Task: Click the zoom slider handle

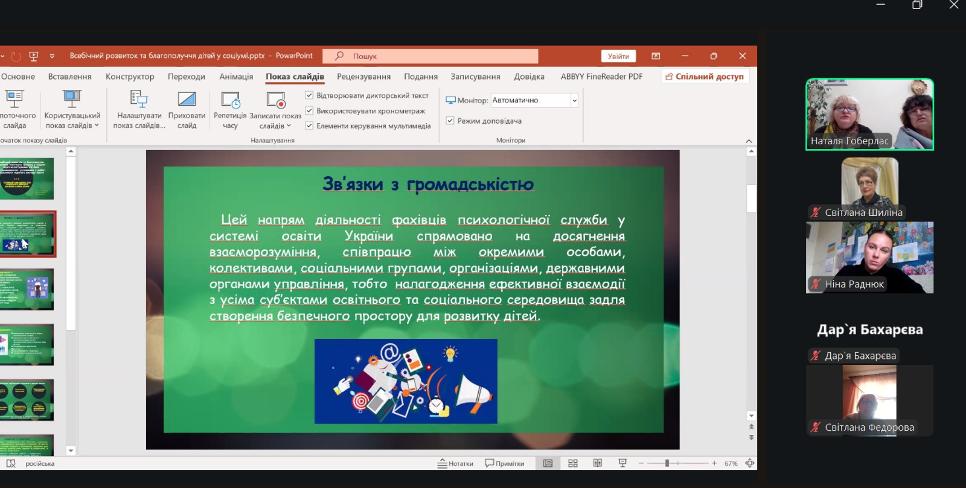Action: coord(667,463)
